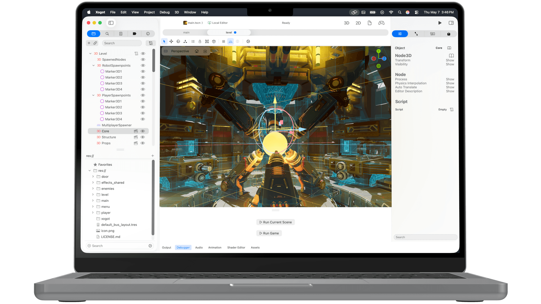Toggle the preview sunlight icon
This screenshot has width=541, height=304.
(230, 41)
